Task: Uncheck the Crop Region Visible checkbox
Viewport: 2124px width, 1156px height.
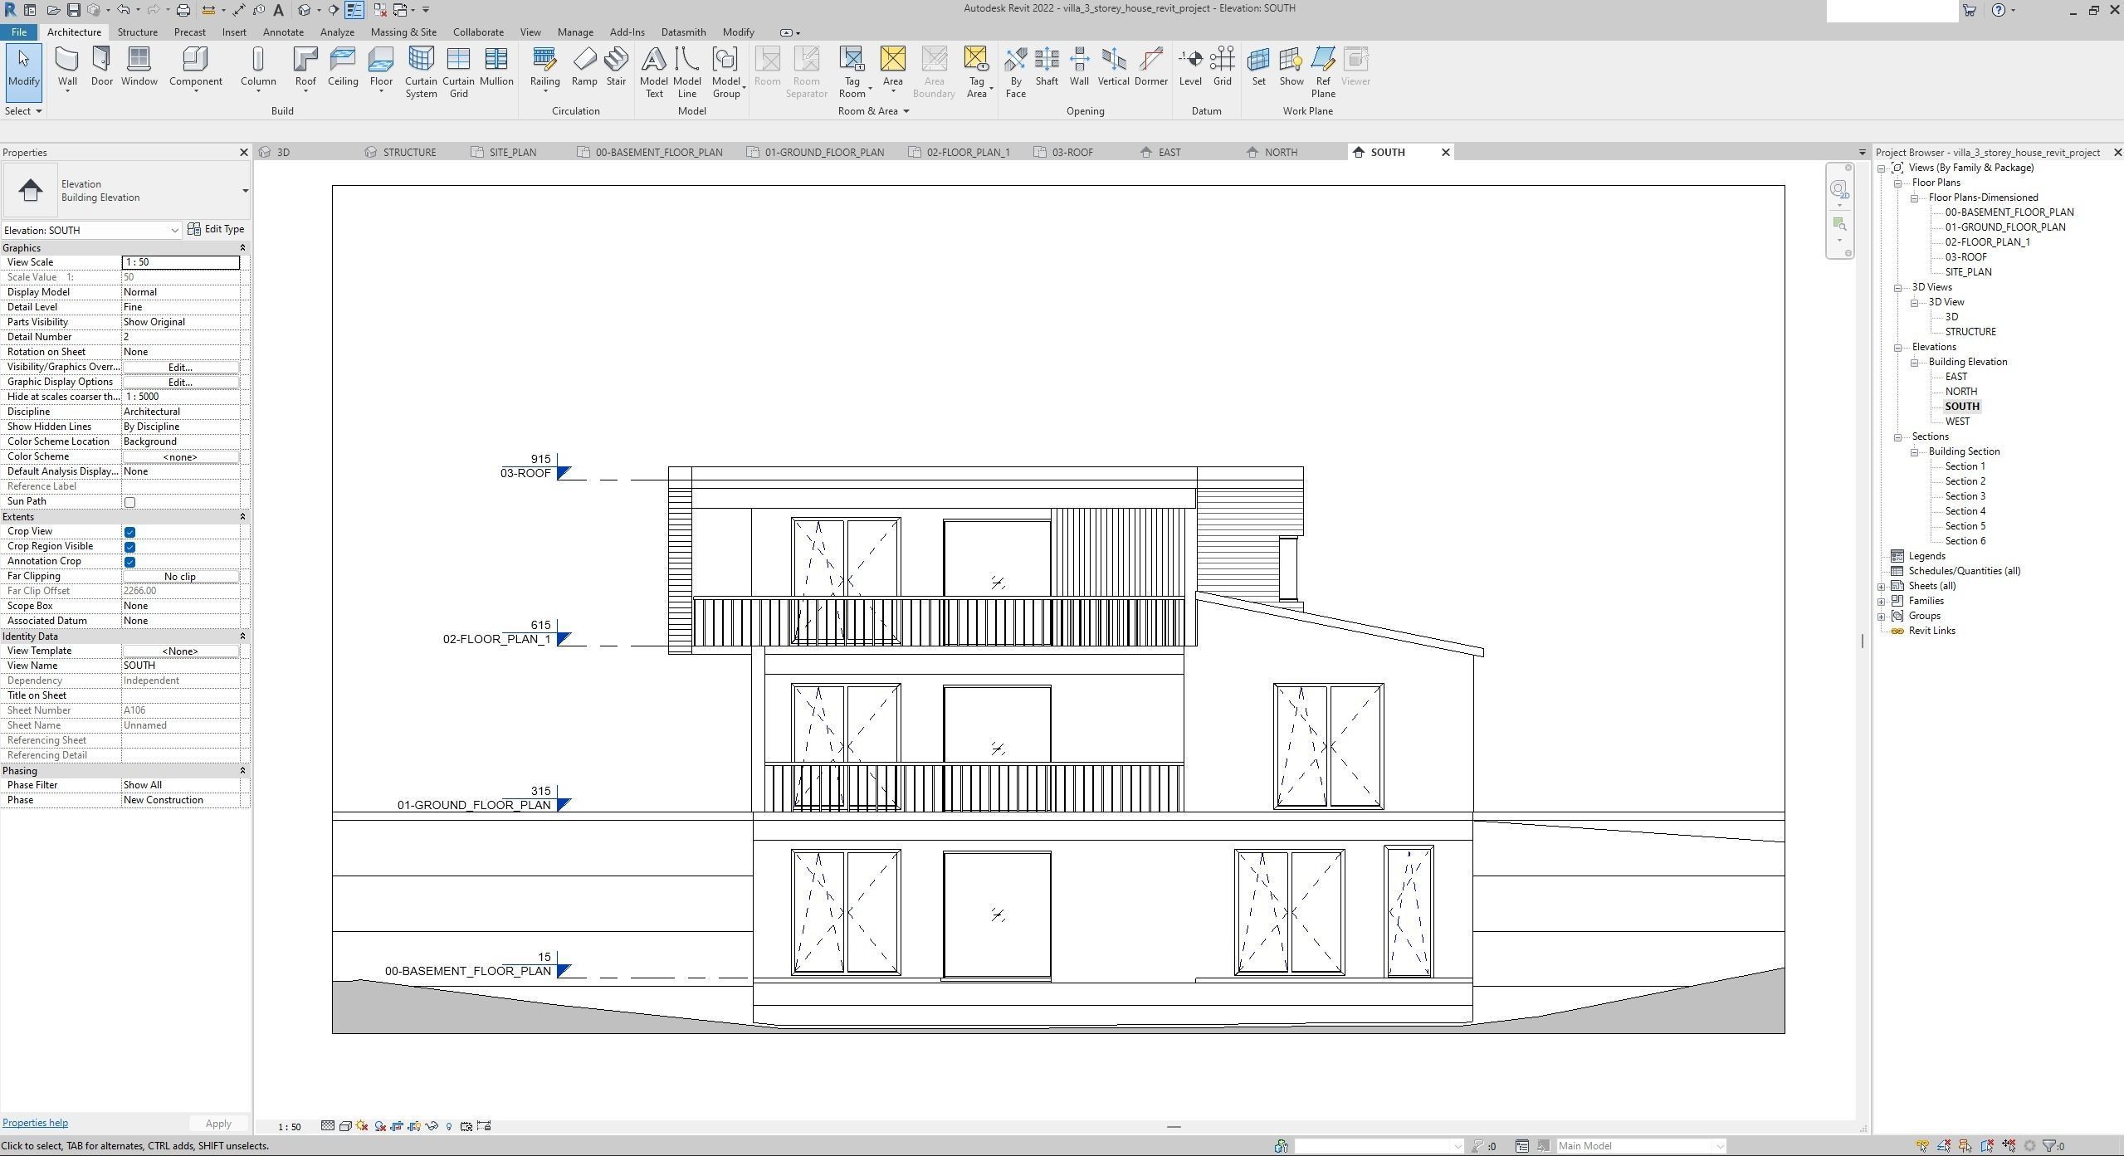Action: pos(129,547)
